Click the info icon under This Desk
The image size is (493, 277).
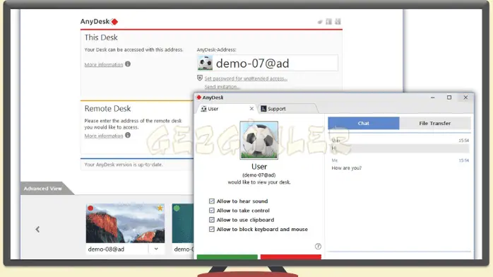click(128, 64)
